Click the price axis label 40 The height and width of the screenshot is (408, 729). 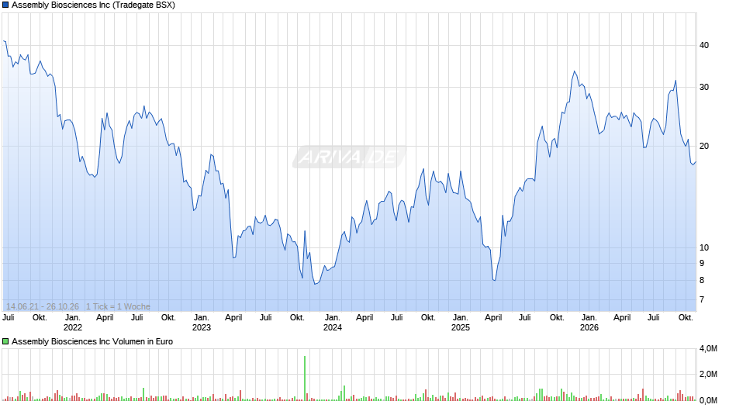click(x=704, y=45)
